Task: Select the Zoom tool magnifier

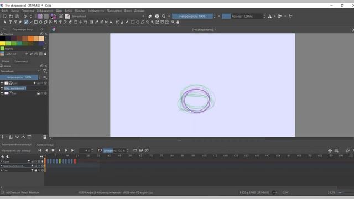Action: pyautogui.click(x=173, y=22)
